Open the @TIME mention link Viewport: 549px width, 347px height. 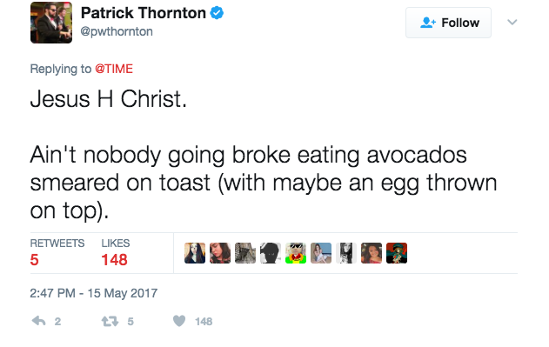click(x=114, y=69)
